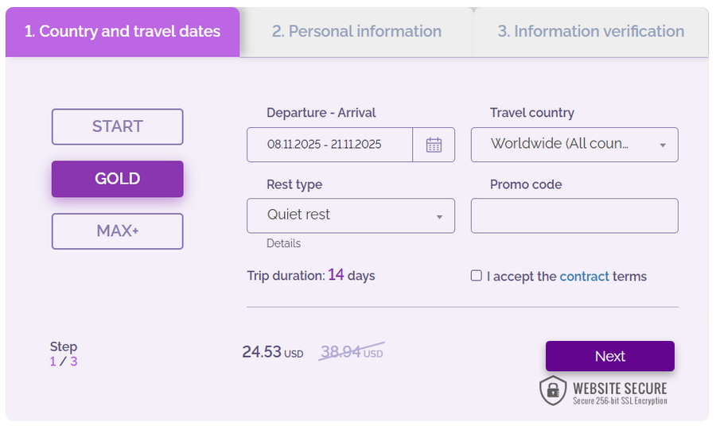This screenshot has width=716, height=426.
Task: Click the Promo code input field
Action: (574, 215)
